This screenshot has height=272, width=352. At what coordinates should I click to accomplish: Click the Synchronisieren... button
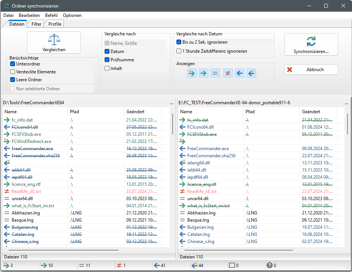pyautogui.click(x=311, y=44)
